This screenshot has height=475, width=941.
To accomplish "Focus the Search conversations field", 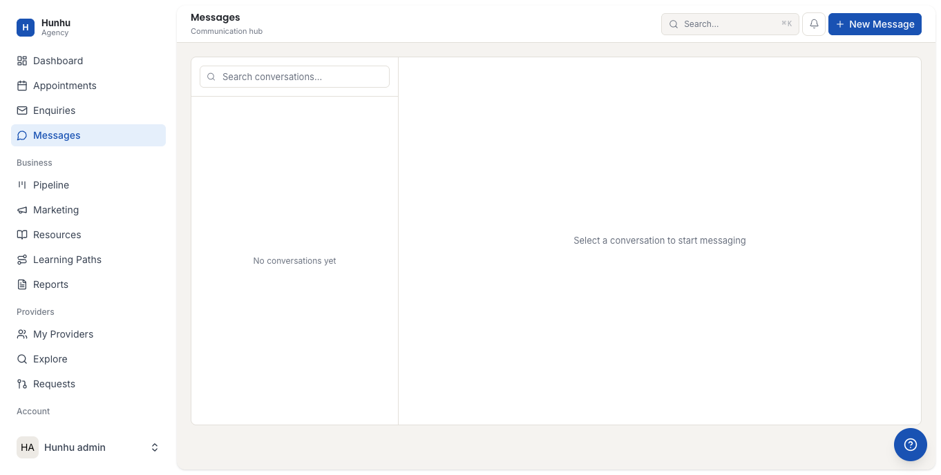I will pos(294,77).
